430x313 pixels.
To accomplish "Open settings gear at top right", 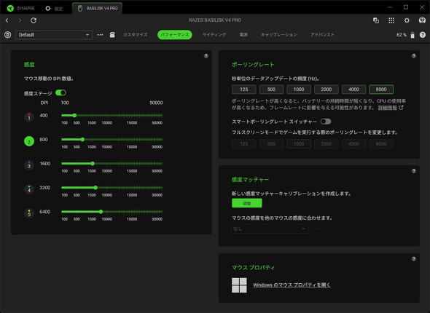I will (407, 20).
